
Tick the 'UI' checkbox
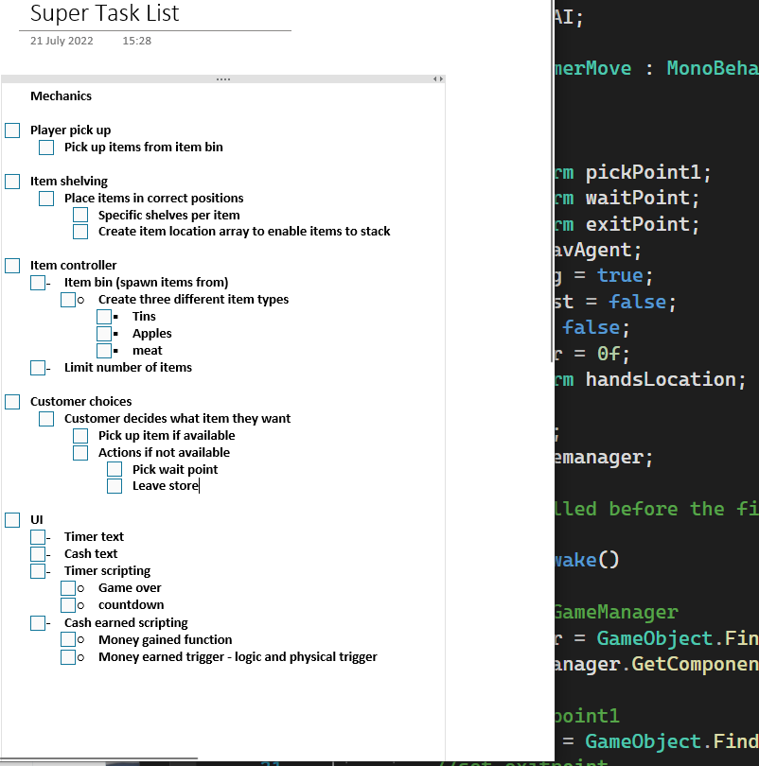pos(12,520)
